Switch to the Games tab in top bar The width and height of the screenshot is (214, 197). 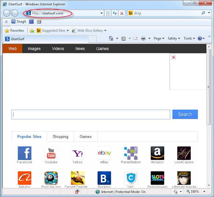point(102,48)
